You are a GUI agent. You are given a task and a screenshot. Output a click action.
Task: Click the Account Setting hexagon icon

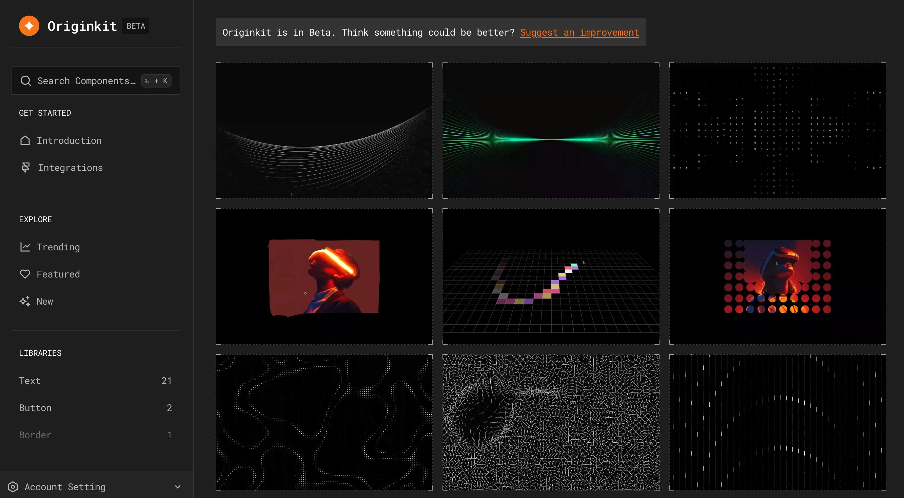pyautogui.click(x=13, y=487)
